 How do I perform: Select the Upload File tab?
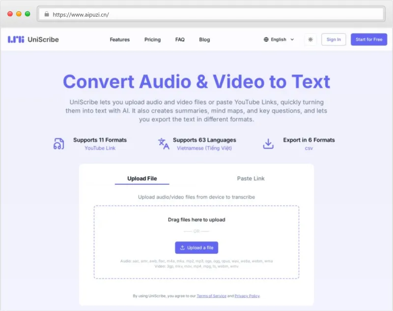pos(142,179)
